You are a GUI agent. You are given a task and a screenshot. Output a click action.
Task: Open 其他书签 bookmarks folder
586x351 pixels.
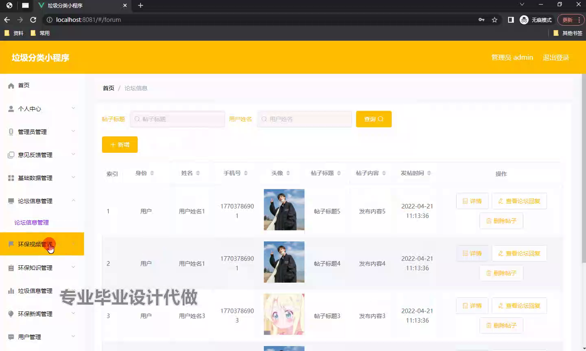tap(568, 33)
